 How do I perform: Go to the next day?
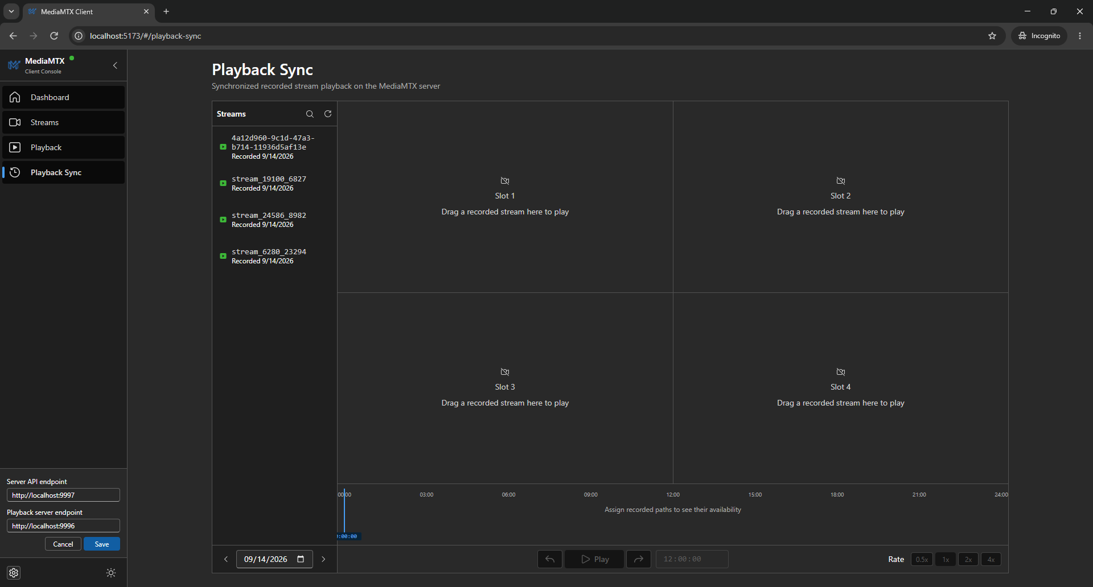pyautogui.click(x=323, y=559)
